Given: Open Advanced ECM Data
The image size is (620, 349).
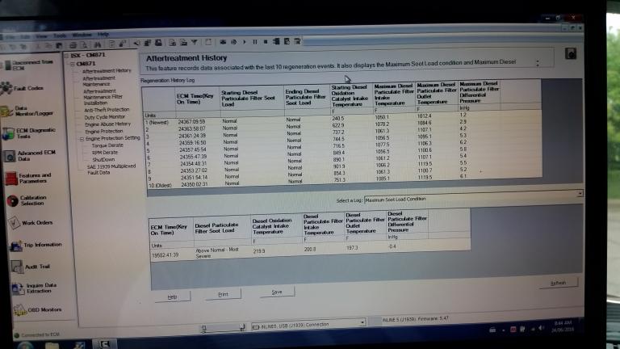Looking at the screenshot, I should [x=30, y=155].
